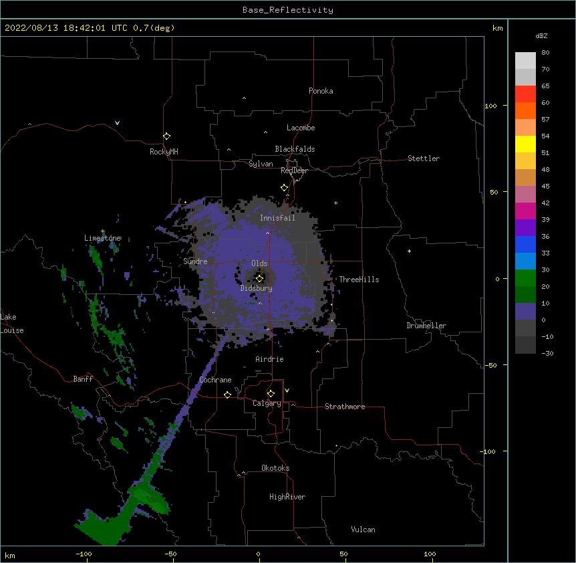Click the radar site marker between Olds and Didsbury
The width and height of the screenshot is (576, 563).
[260, 279]
